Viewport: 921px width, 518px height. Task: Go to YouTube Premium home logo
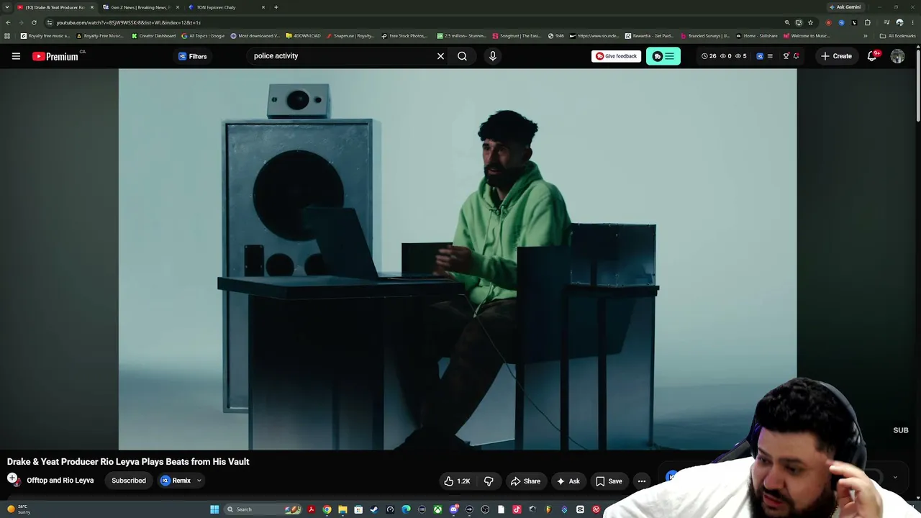(x=55, y=56)
